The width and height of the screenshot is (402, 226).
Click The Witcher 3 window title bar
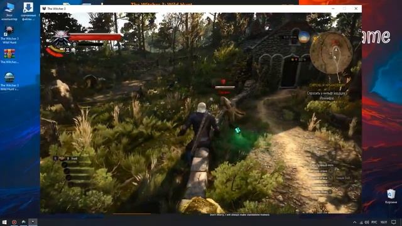[201, 8]
